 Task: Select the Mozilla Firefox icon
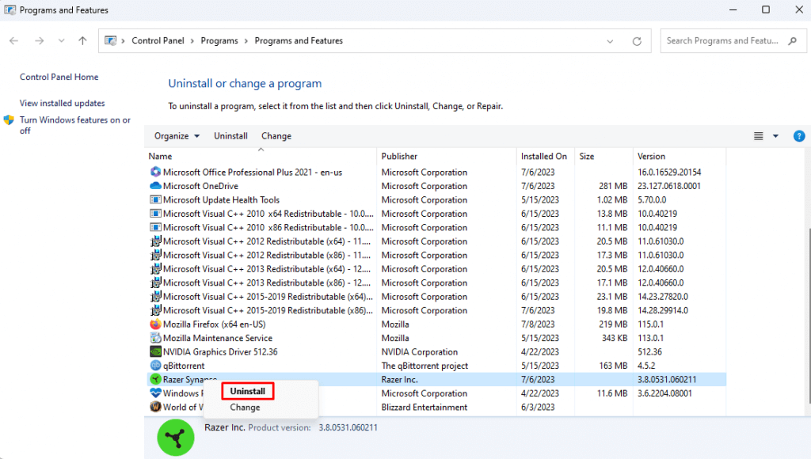tap(155, 324)
